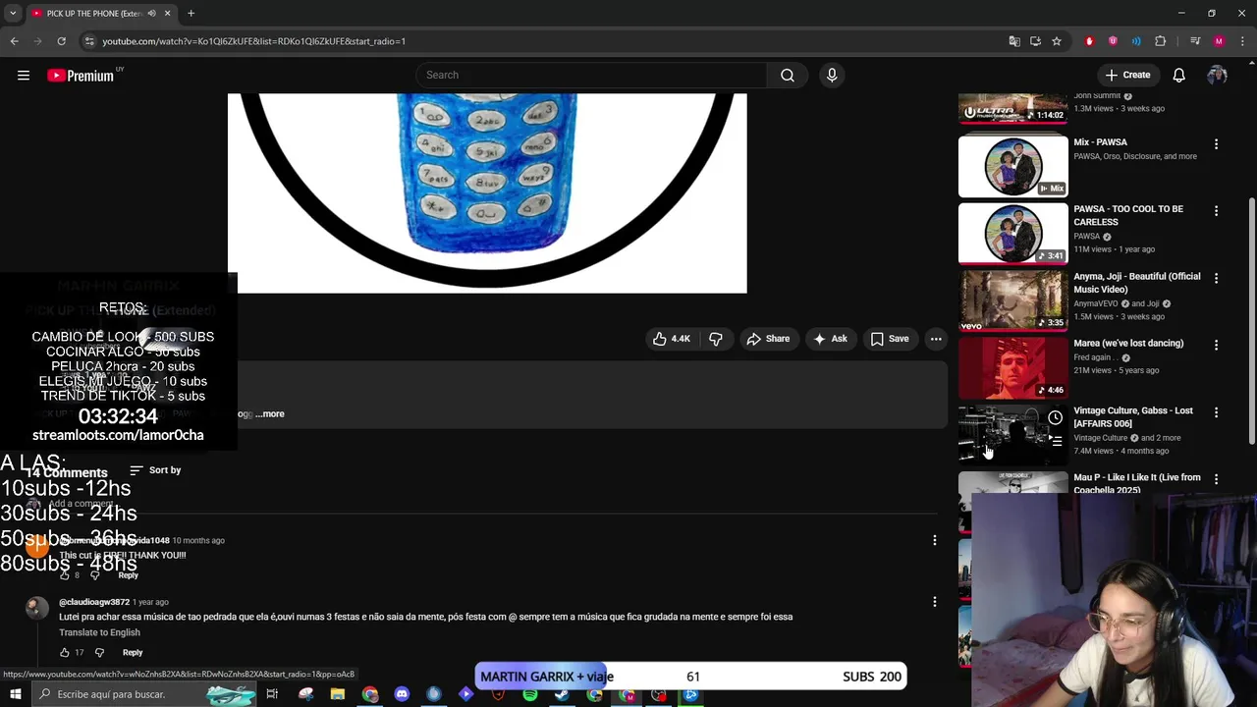Viewport: 1257px width, 707px height.
Task: Open PAWSA - TOO COOL TO BE CARELESS title
Action: [1128, 216]
